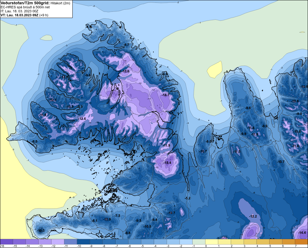Click the -12.6 temperature value
The width and height of the screenshot is (308, 248).
82,119
